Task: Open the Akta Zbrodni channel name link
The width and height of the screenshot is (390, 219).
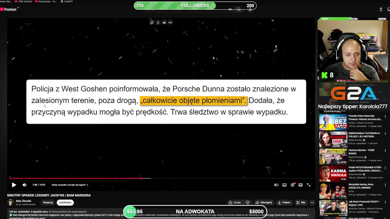Action: click(23, 201)
